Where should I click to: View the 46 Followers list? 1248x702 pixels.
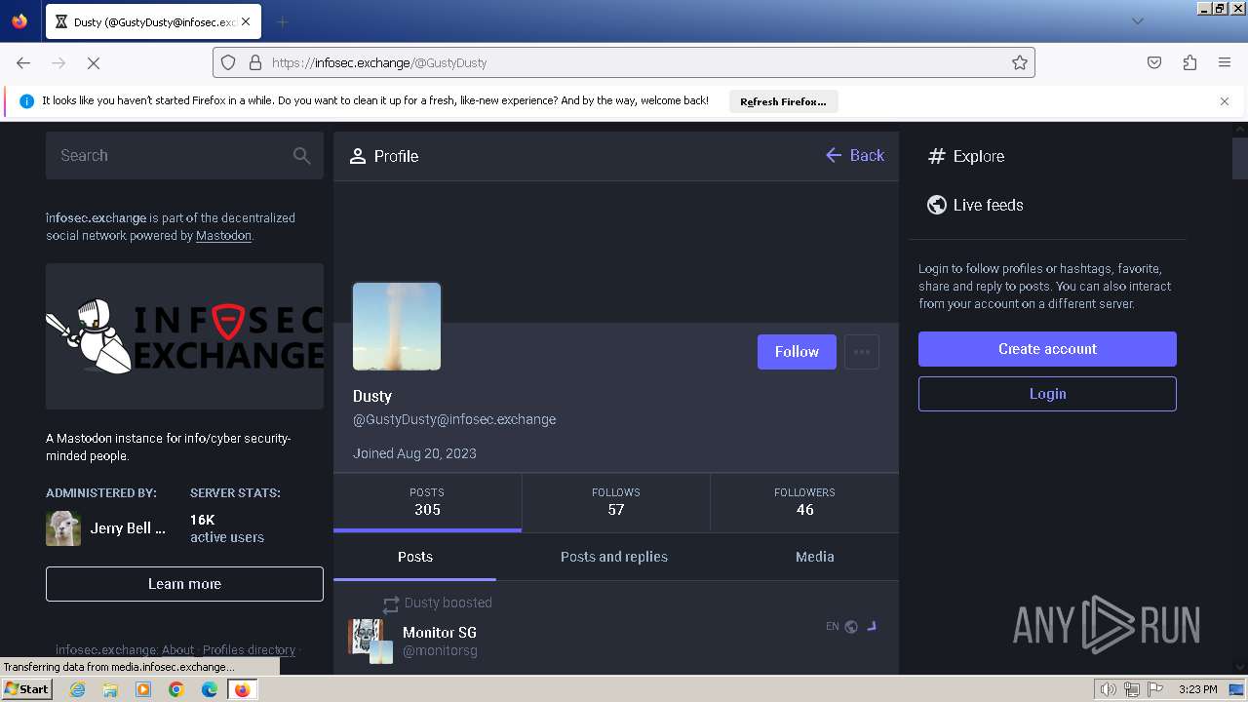click(x=804, y=502)
